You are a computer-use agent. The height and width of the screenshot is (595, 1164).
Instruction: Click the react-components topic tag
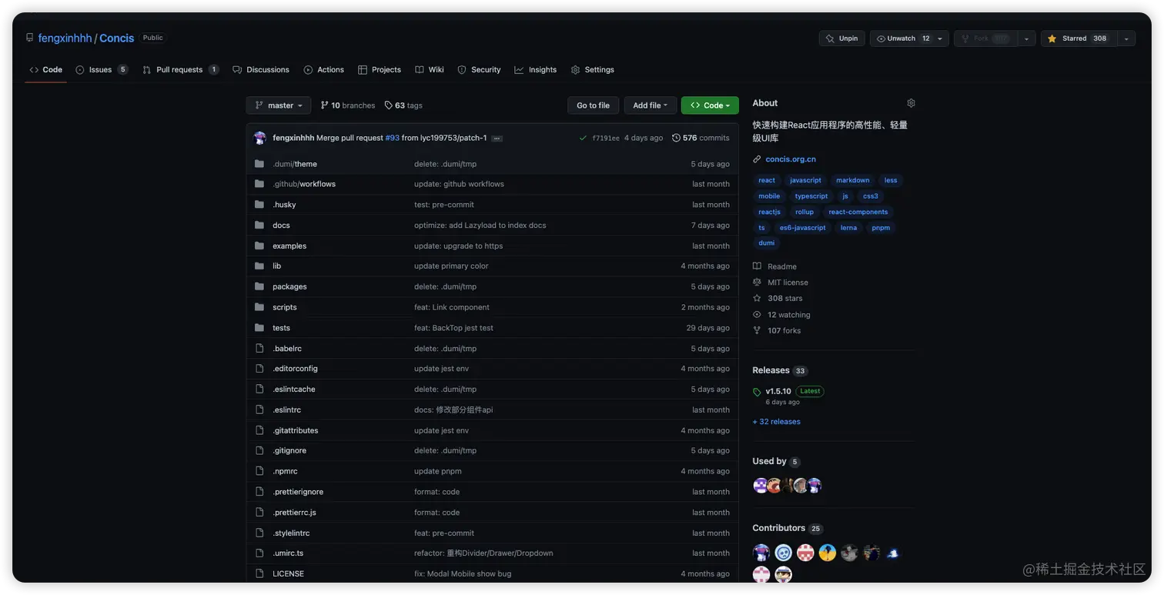(x=858, y=212)
